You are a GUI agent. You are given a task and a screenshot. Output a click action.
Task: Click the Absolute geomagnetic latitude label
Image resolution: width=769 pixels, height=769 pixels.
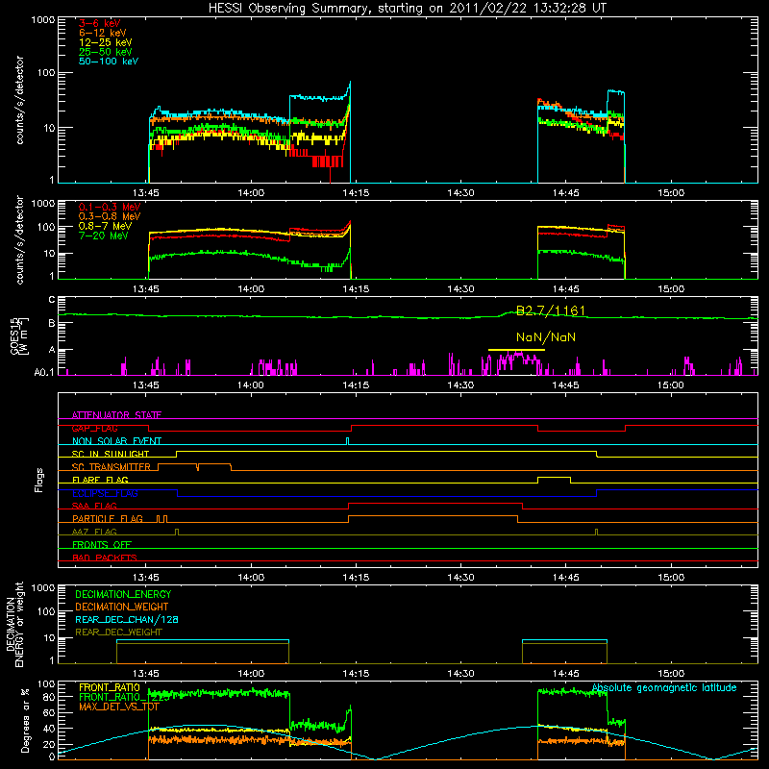tap(664, 687)
